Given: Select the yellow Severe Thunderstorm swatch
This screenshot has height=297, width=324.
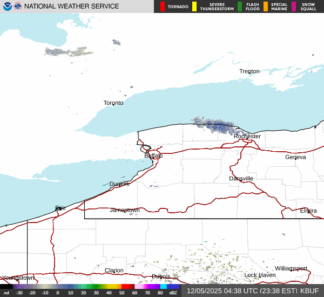Looking at the screenshot, I should [x=194, y=6].
